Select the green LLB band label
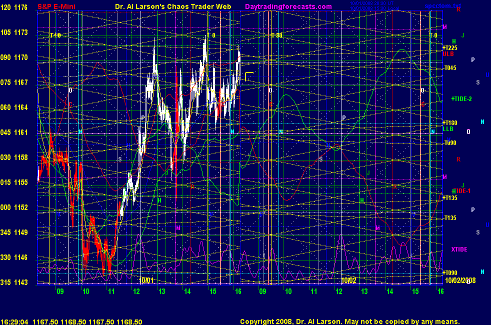 tap(448, 129)
